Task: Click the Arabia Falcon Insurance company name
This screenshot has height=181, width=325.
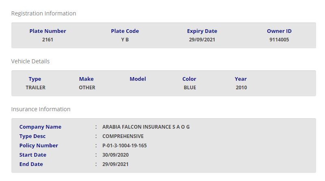Action: pyautogui.click(x=146, y=127)
